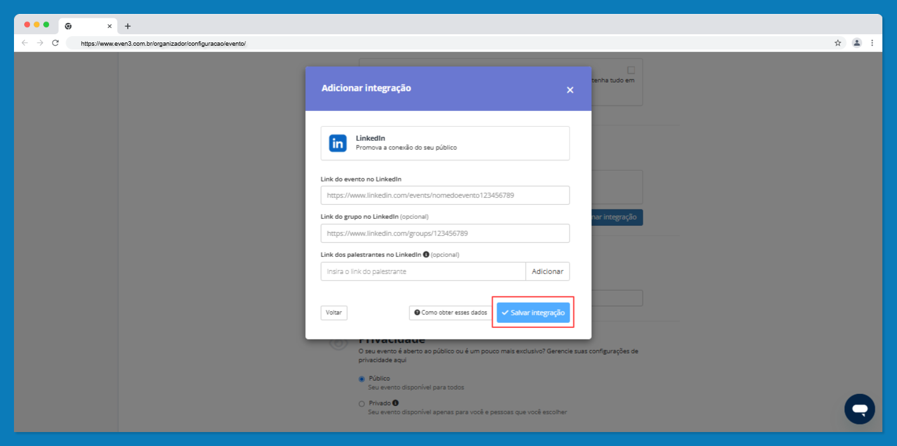897x446 pixels.
Task: Open the browser profile icon
Action: [856, 43]
